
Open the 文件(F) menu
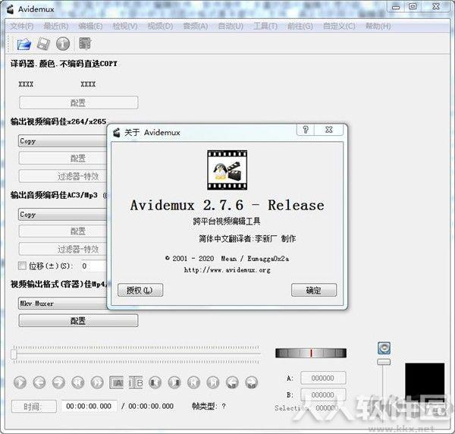click(22, 26)
